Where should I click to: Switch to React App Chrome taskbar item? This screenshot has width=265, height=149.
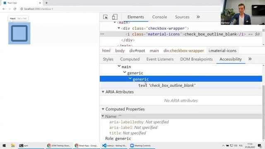[86, 145]
